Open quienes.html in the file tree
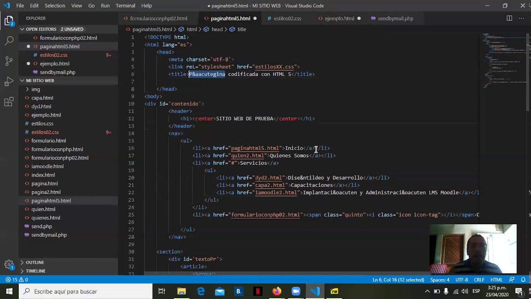 coord(46,218)
